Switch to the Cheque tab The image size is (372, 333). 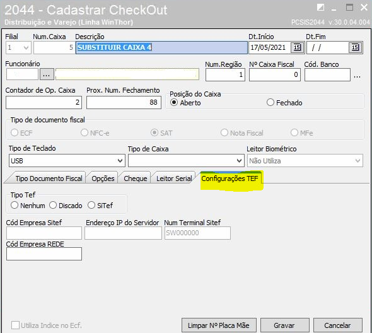[136, 178]
